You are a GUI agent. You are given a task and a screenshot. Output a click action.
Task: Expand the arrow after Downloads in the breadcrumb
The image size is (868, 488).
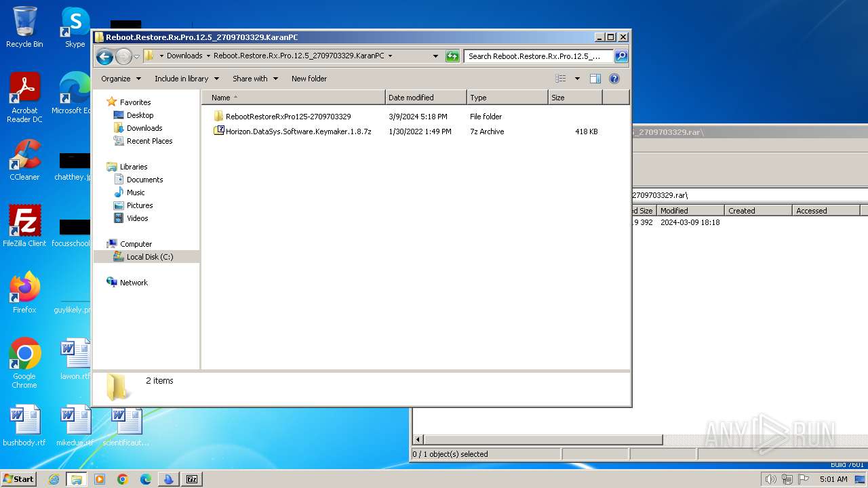click(x=208, y=56)
